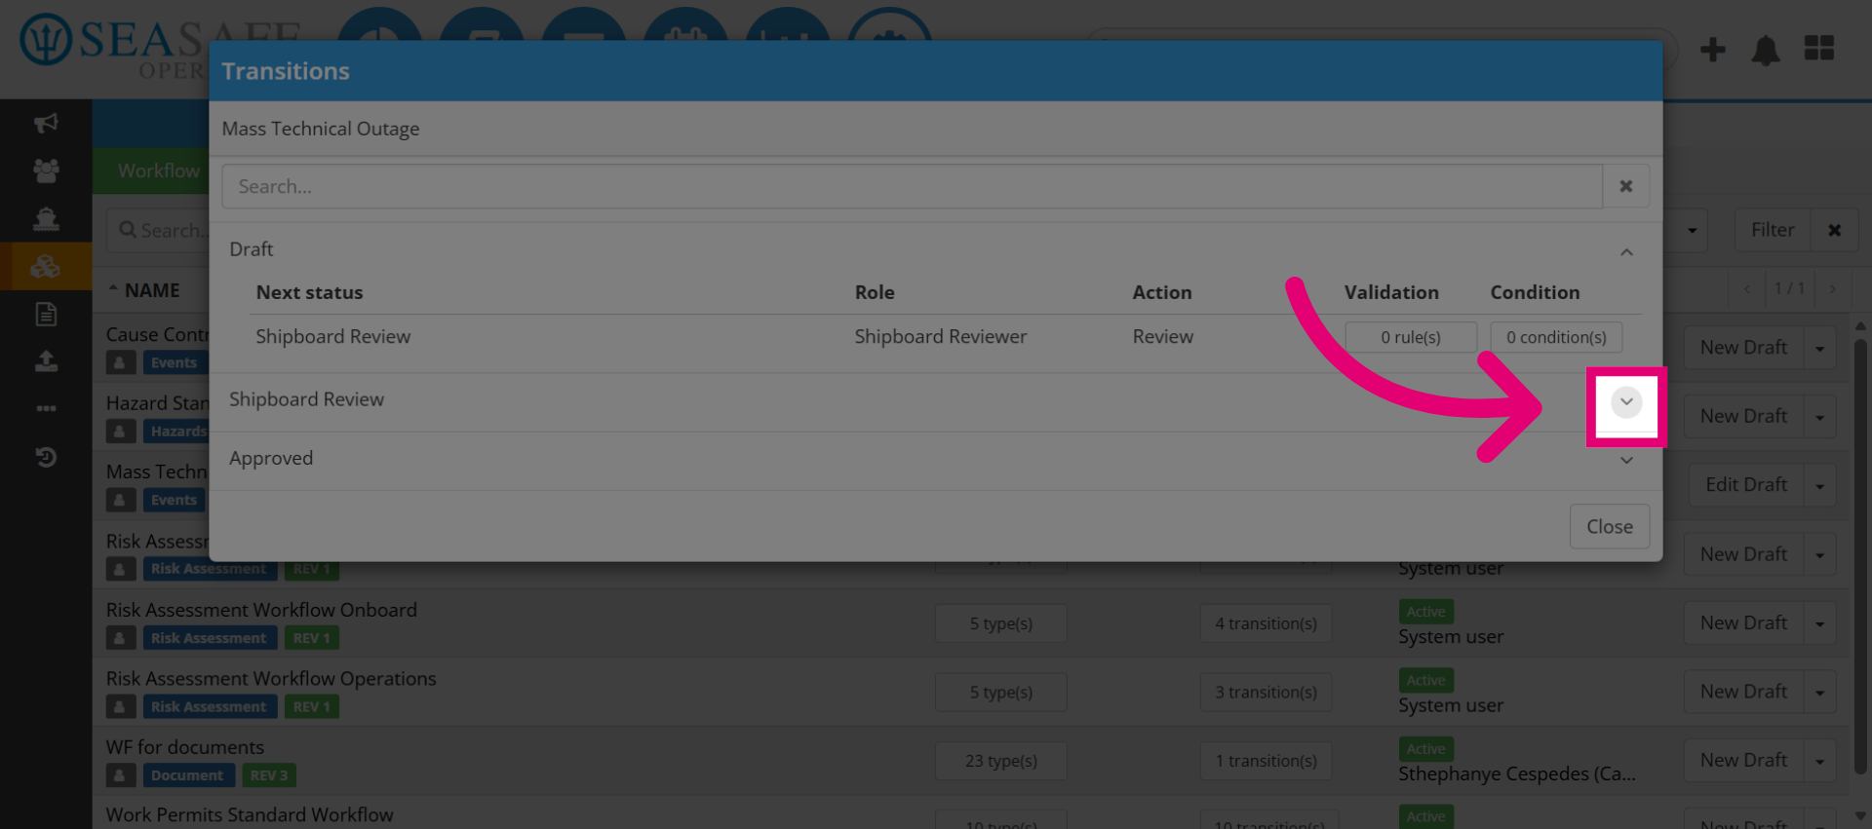
Task: Click New Draft for Risk Assessment Workflow Onboard
Action: (x=1743, y=622)
